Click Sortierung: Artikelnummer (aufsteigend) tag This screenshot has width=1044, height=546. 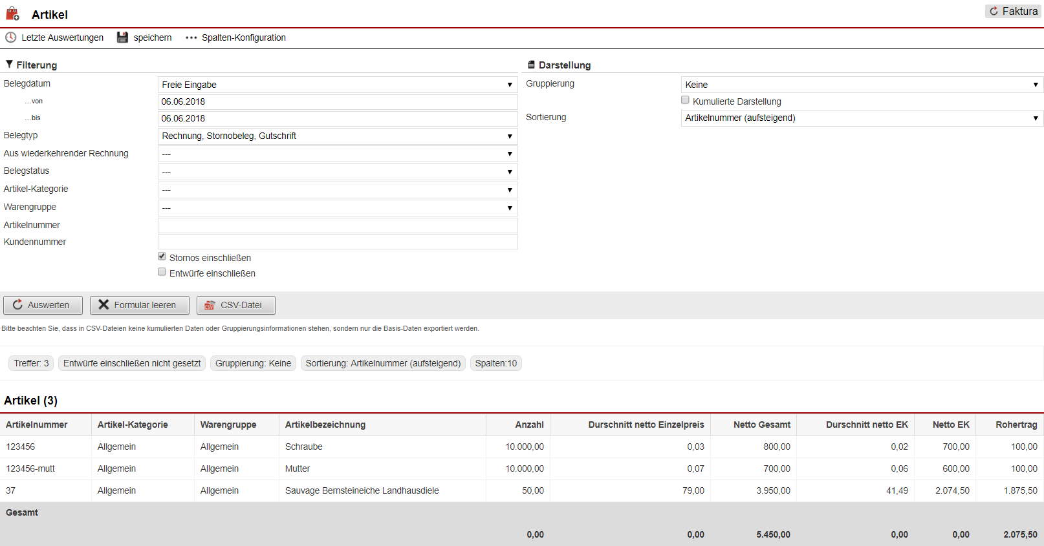pyautogui.click(x=383, y=363)
